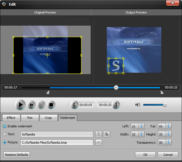Image resolution: width=182 pixels, height=162 pixels.
Task: Set trim end with right bracket button
Action: coord(116,105)
